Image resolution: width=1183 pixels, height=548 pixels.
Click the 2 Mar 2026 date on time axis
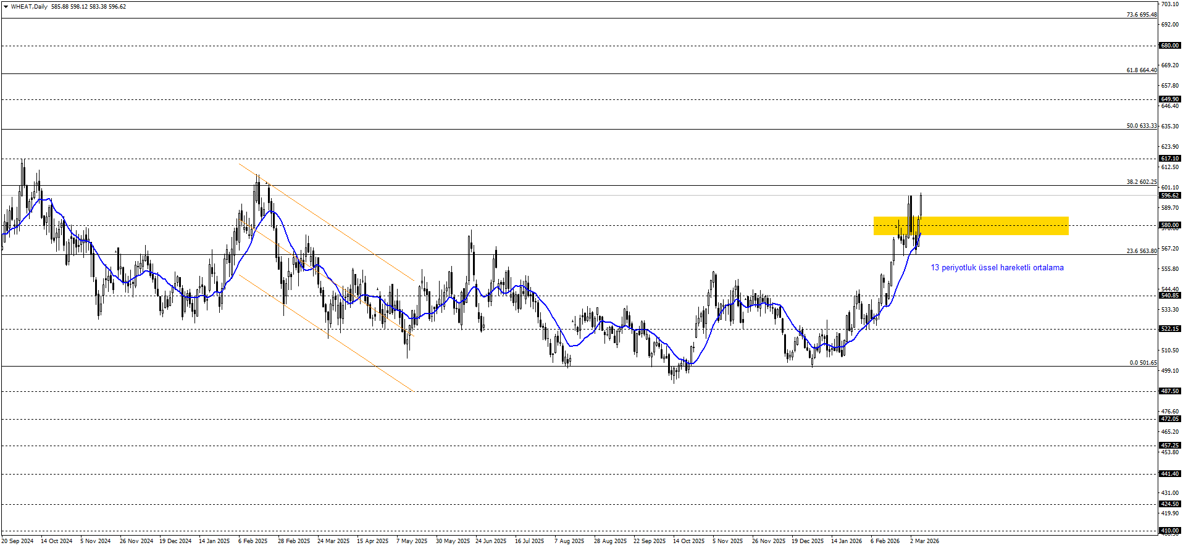click(x=924, y=541)
